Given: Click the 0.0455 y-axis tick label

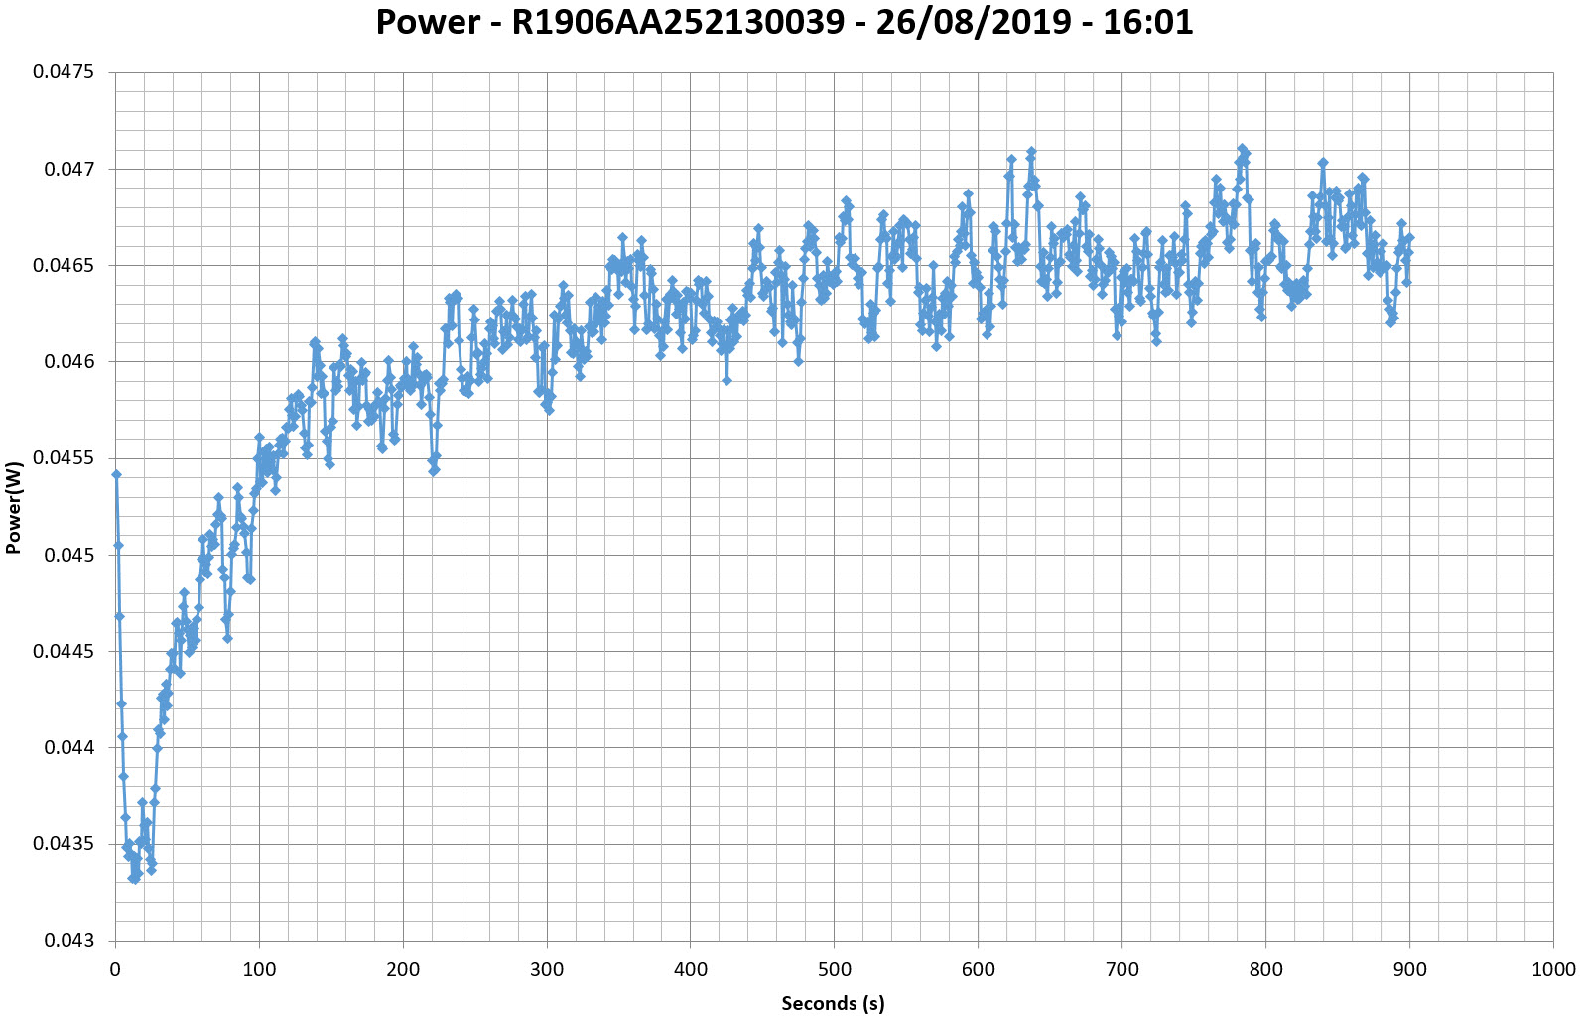Looking at the screenshot, I should click(x=63, y=458).
